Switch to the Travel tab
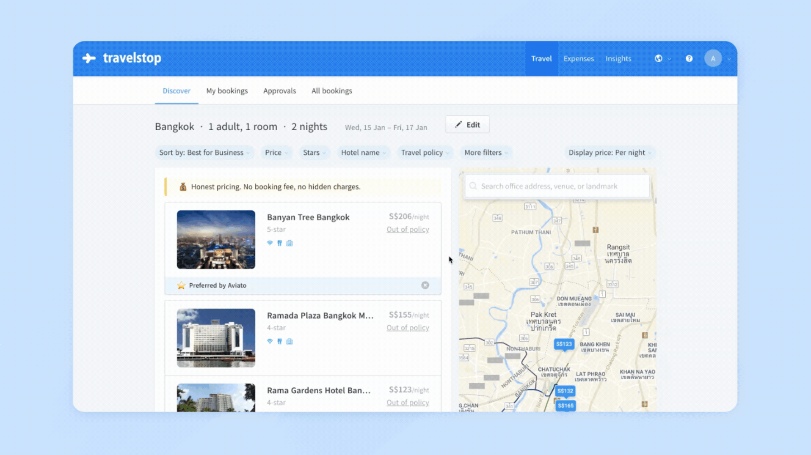 pyautogui.click(x=541, y=58)
